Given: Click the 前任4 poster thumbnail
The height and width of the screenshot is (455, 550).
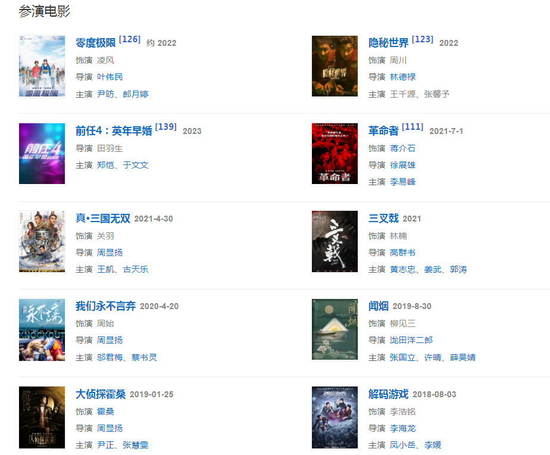Looking at the screenshot, I should pyautogui.click(x=42, y=154).
